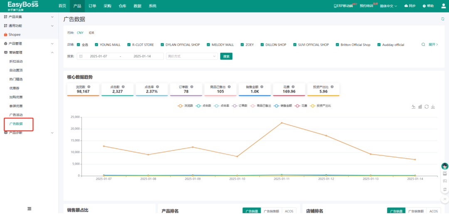Viewport: 449px width, 214px height.
Task: Click the EasyBoss logo
Action: click(x=23, y=6)
